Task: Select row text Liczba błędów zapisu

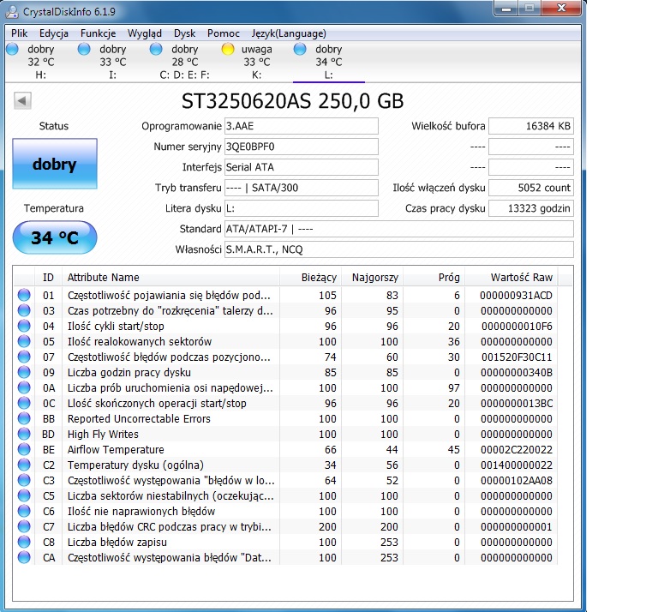Action: tap(117, 542)
